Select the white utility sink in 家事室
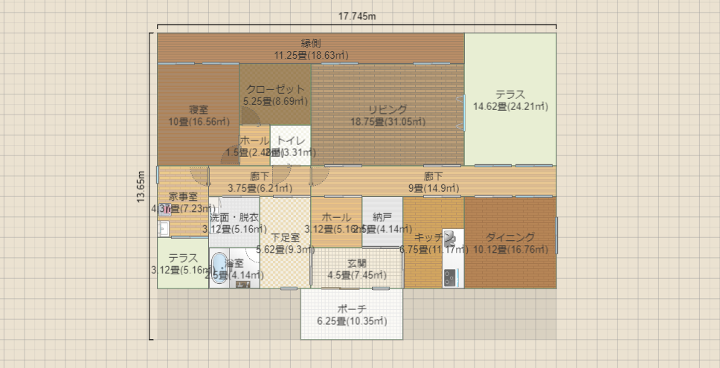 [x=163, y=228]
